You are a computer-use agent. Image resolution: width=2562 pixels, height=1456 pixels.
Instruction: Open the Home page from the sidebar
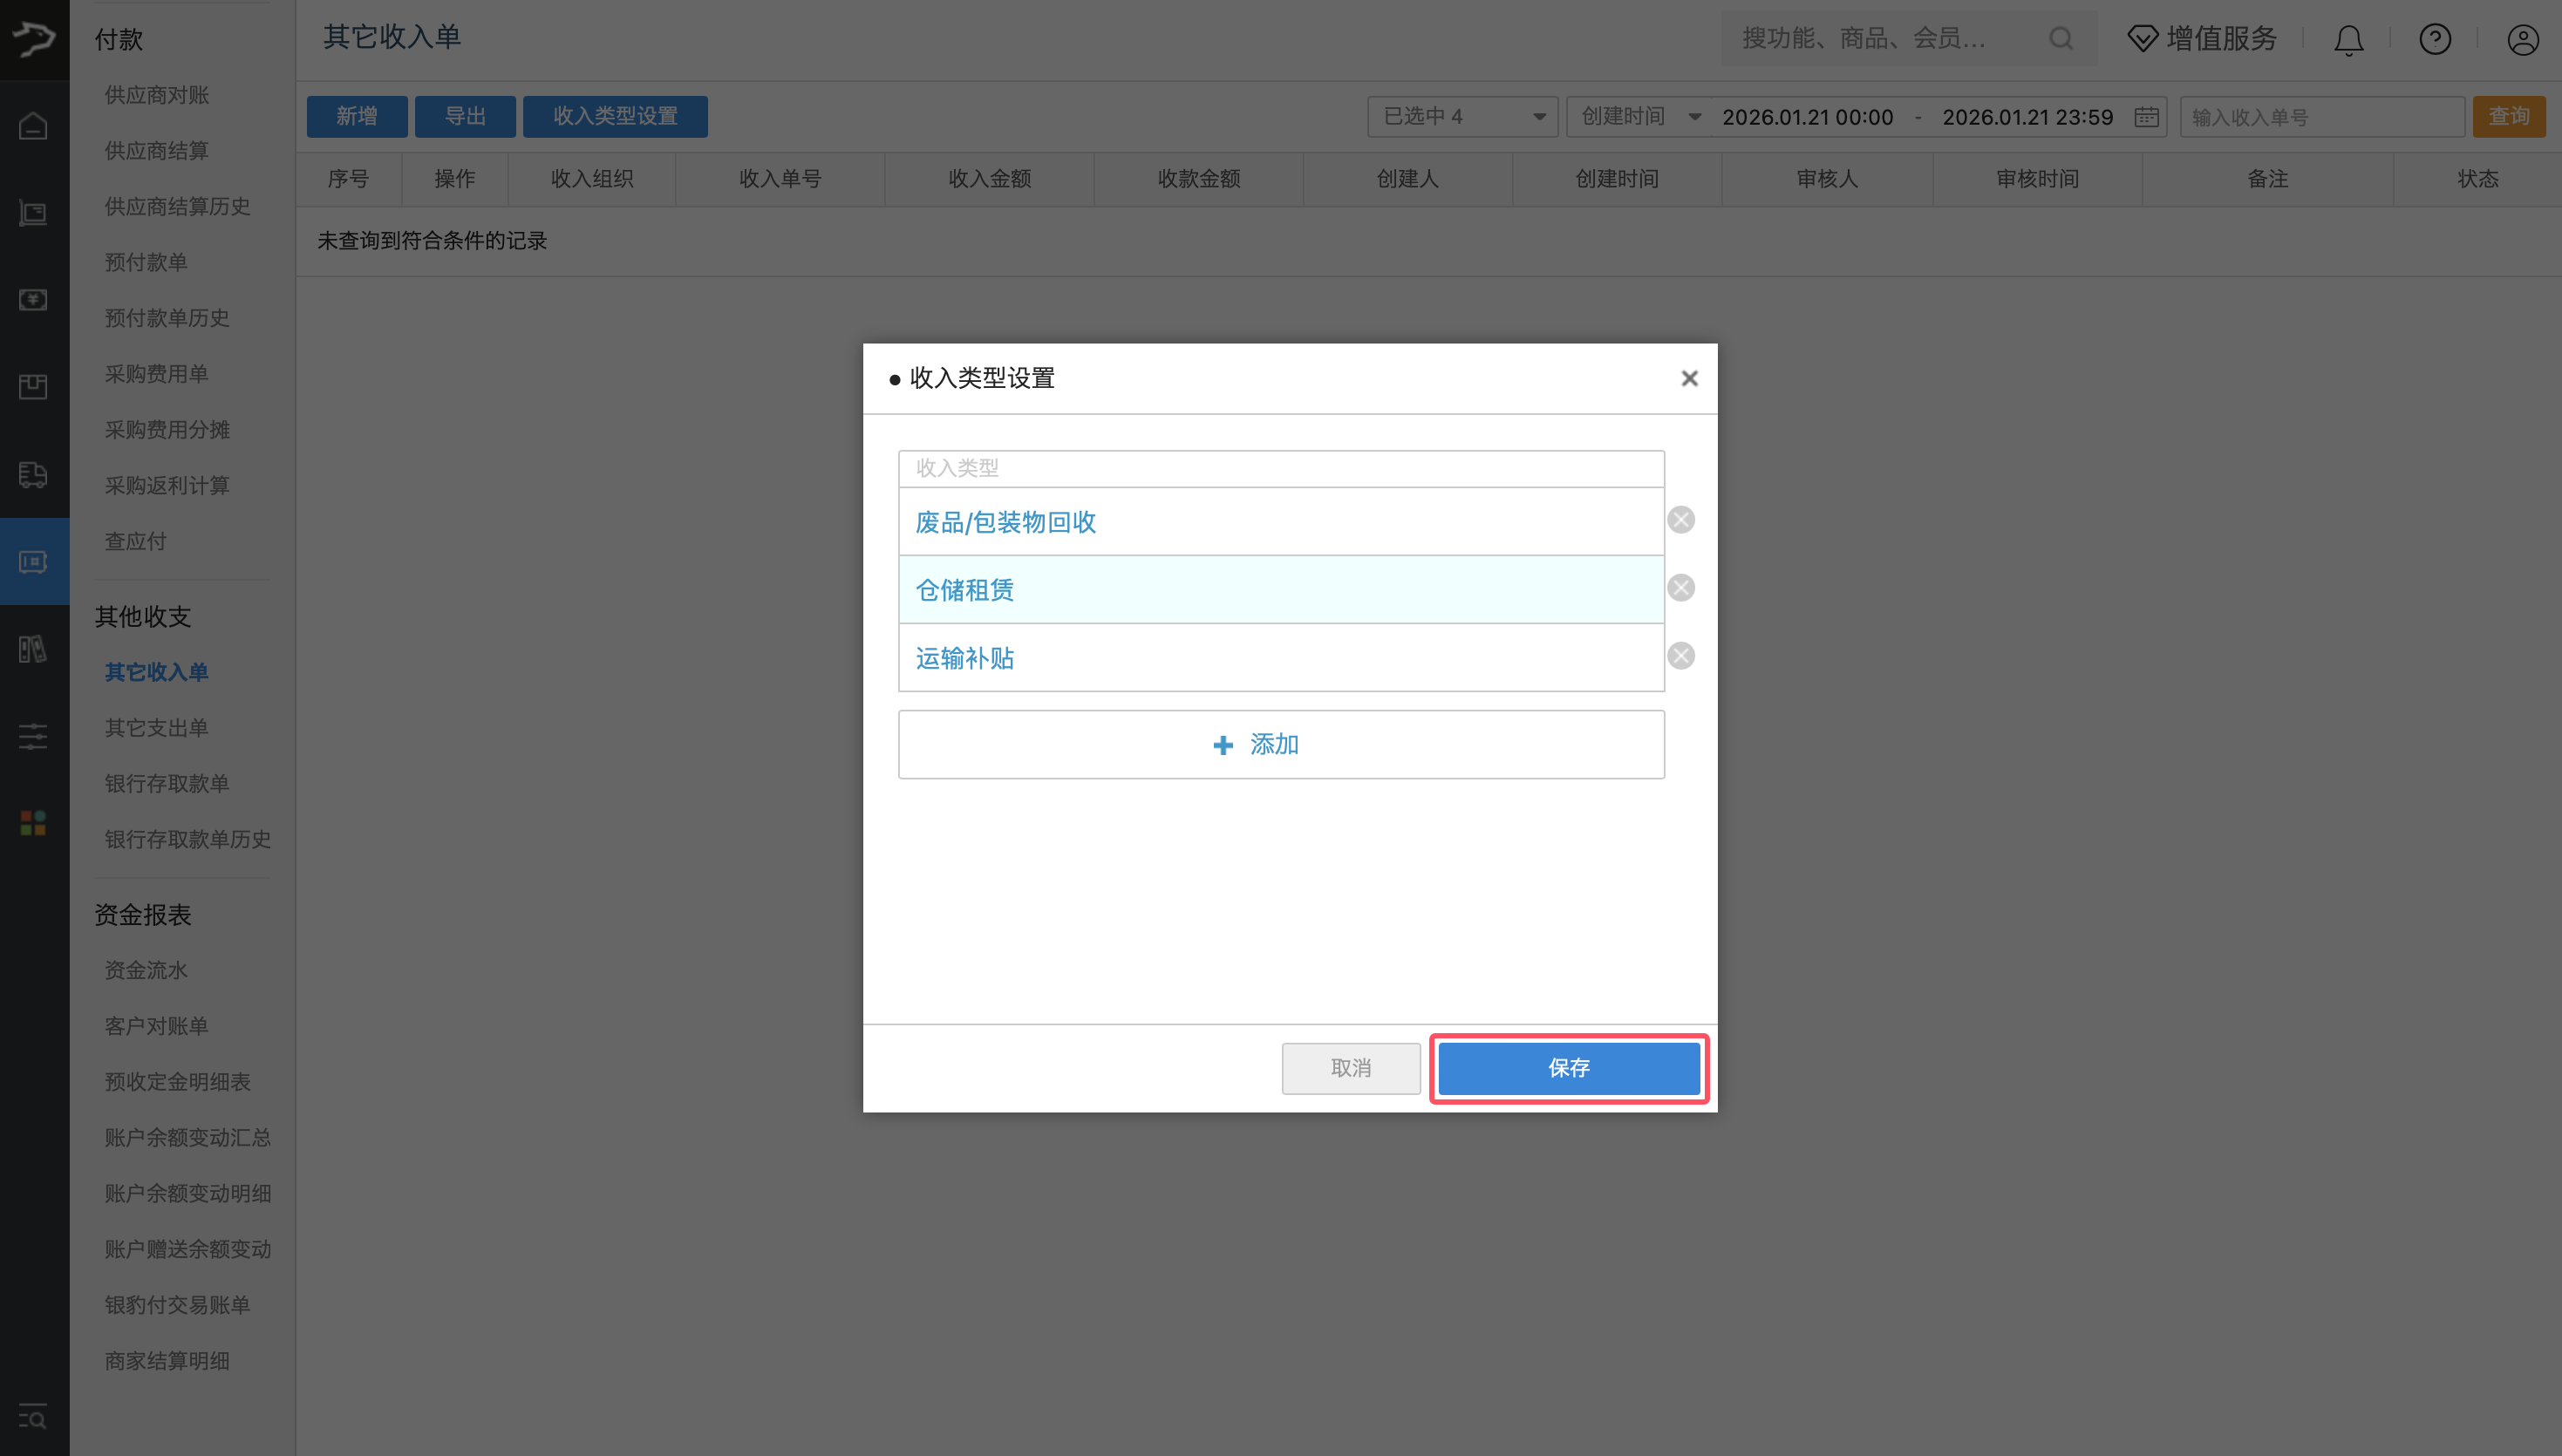tap(33, 127)
